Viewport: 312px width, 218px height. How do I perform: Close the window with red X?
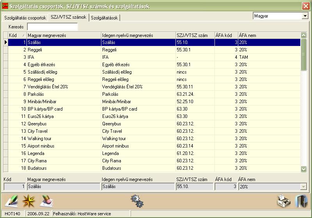306,6
